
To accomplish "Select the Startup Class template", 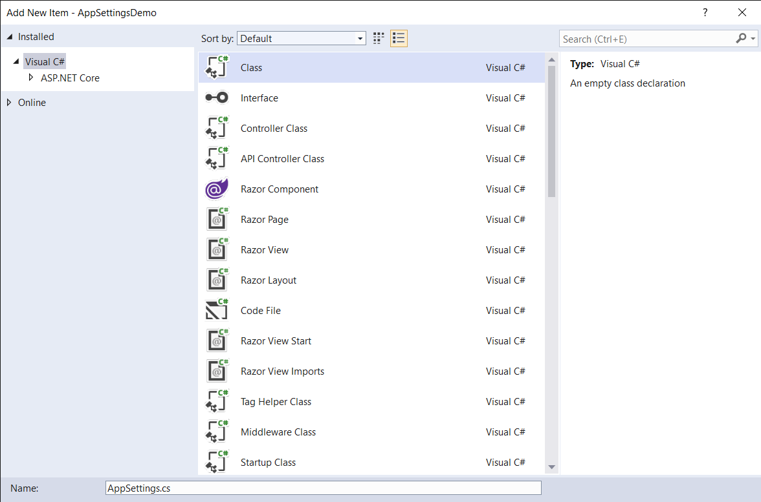I will [x=268, y=462].
